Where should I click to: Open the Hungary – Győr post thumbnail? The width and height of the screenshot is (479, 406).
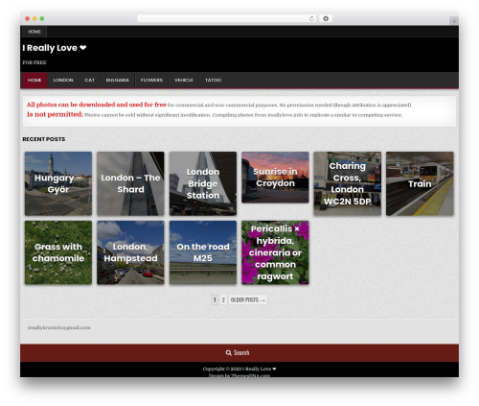[58, 183]
